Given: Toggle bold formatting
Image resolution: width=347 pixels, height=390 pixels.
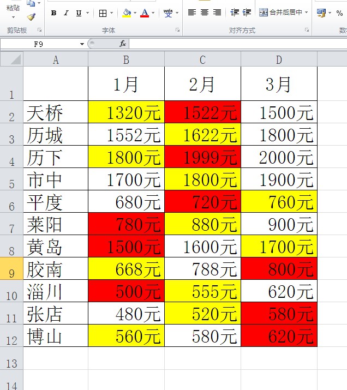Looking at the screenshot, I should click(x=53, y=13).
